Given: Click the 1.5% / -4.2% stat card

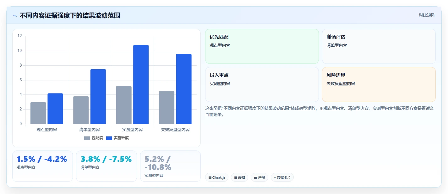Looking at the screenshot, I should [42, 166].
